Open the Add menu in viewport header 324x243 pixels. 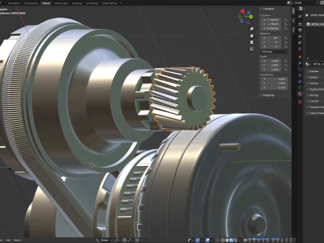pos(8,240)
